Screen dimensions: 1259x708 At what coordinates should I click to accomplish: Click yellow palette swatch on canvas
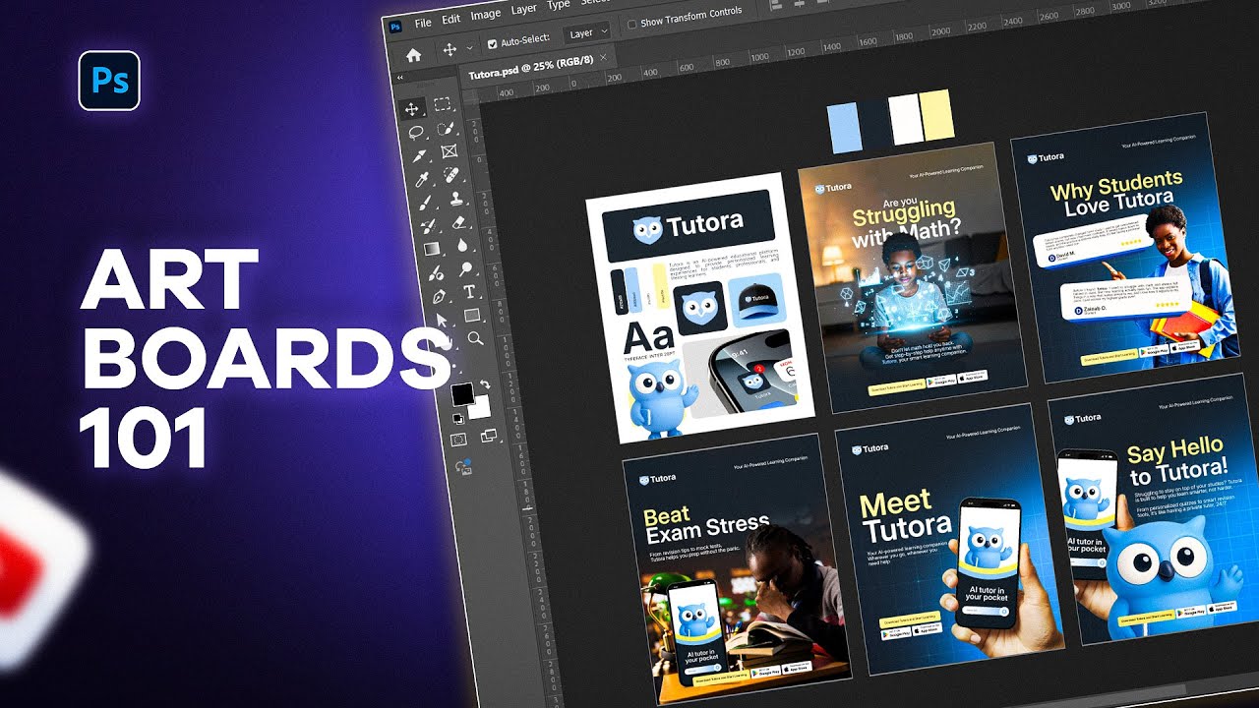(x=936, y=116)
